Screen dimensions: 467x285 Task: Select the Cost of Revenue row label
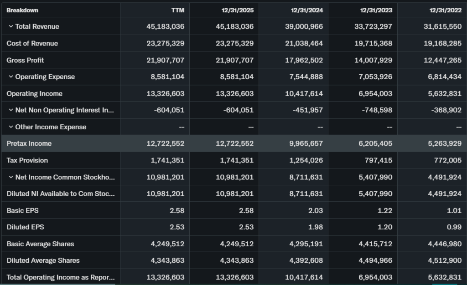point(32,43)
